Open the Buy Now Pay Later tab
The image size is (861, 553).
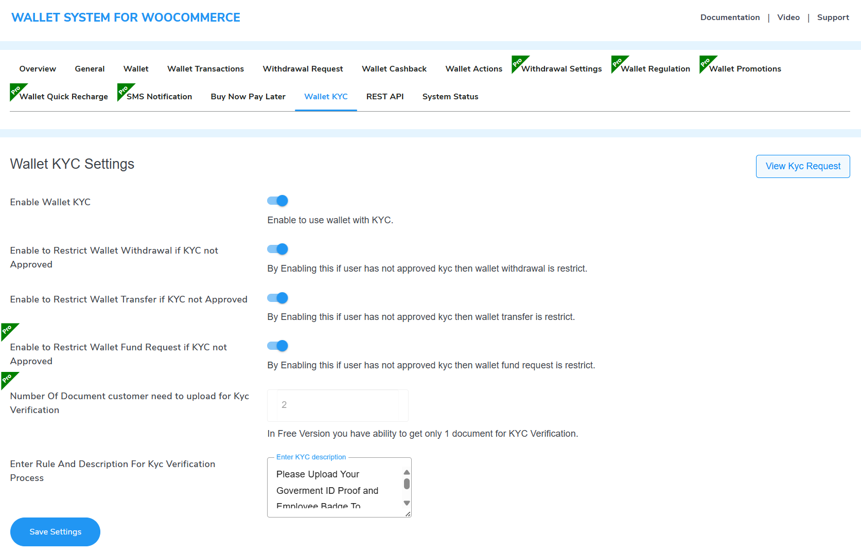pos(248,96)
